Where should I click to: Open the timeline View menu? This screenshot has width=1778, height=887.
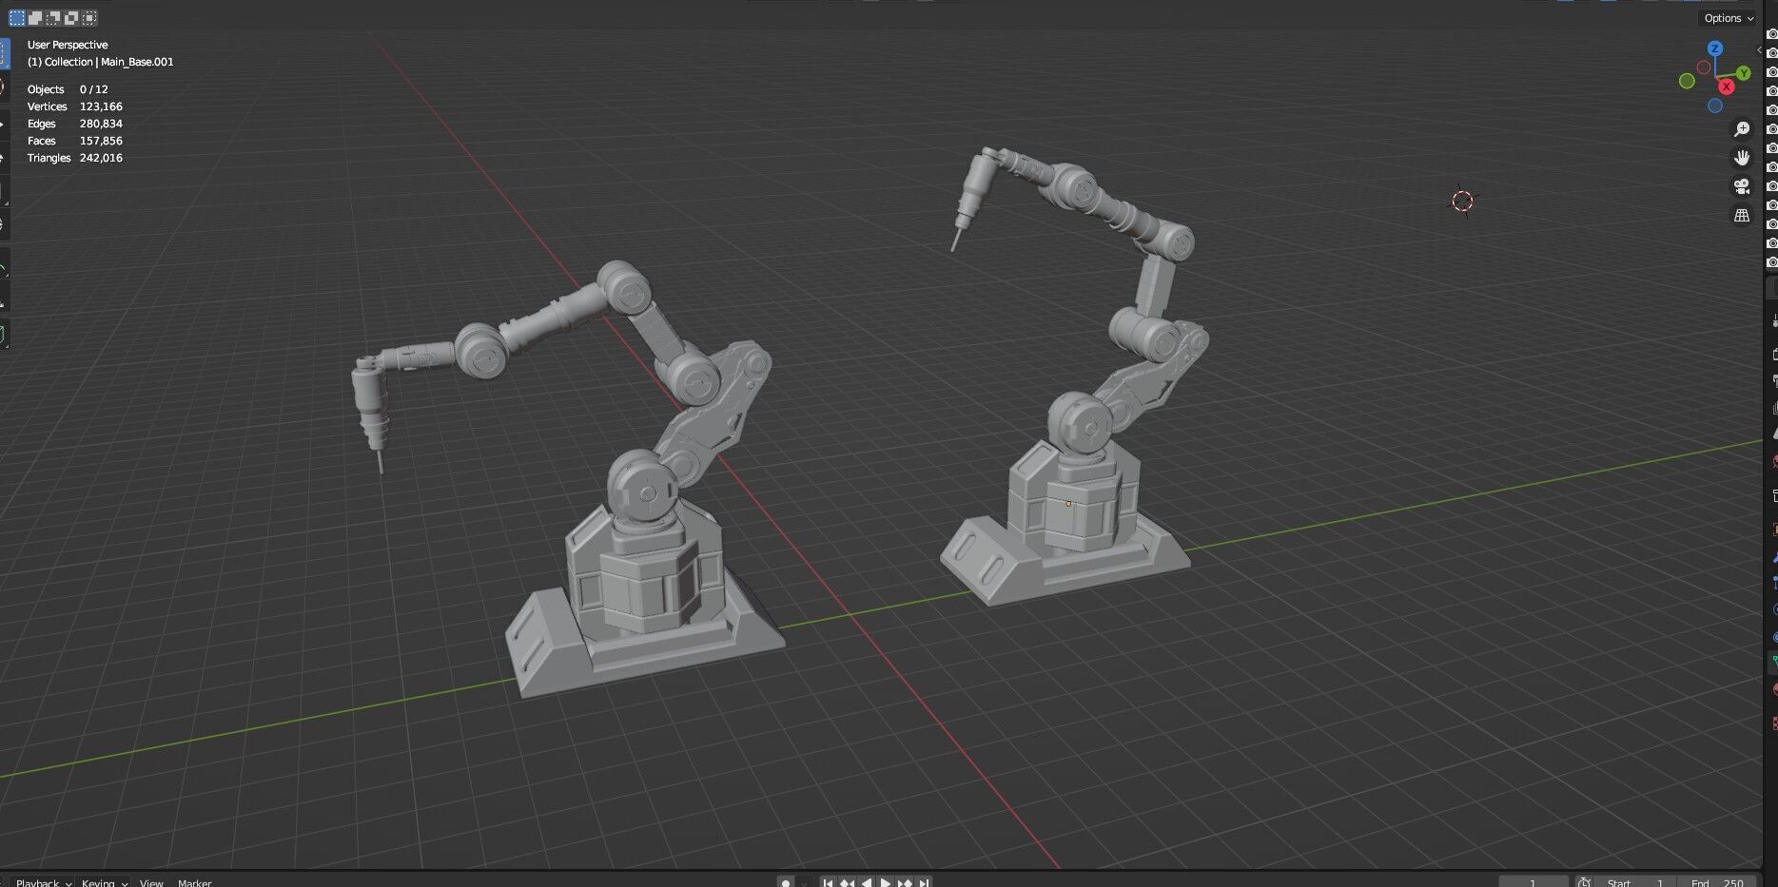click(x=151, y=882)
